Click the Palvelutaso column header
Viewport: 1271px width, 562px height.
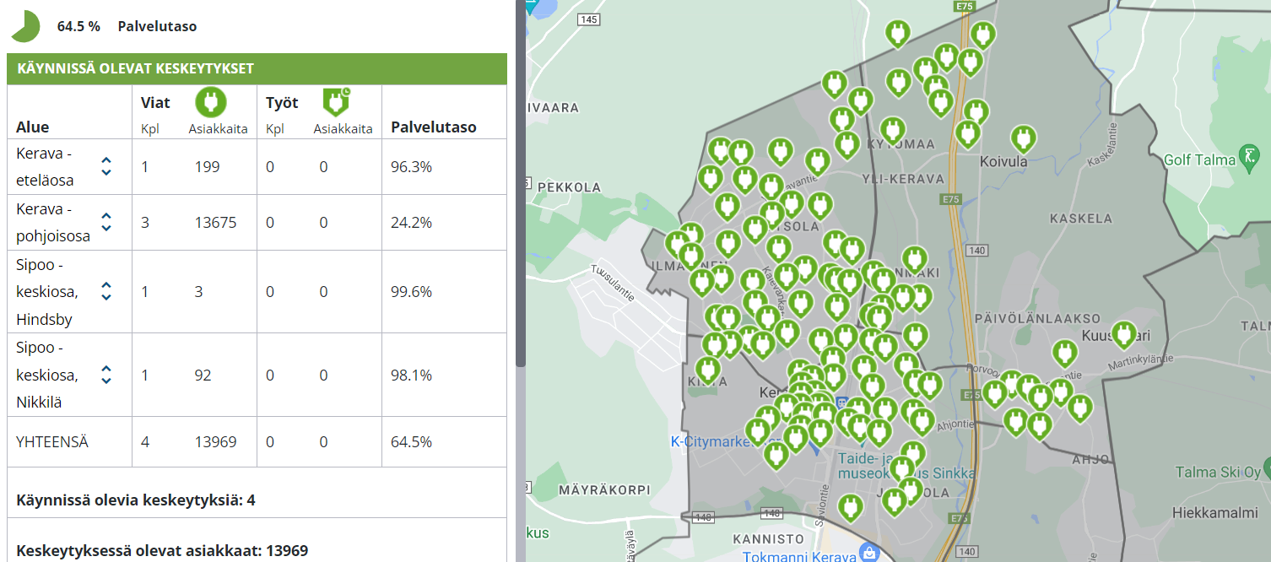pos(433,127)
